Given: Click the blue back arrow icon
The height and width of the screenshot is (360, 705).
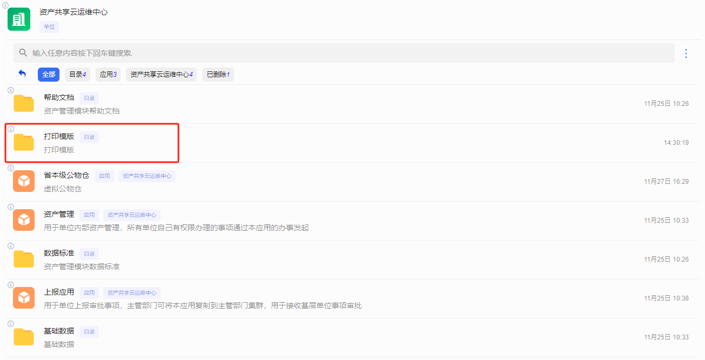Looking at the screenshot, I should tap(22, 74).
